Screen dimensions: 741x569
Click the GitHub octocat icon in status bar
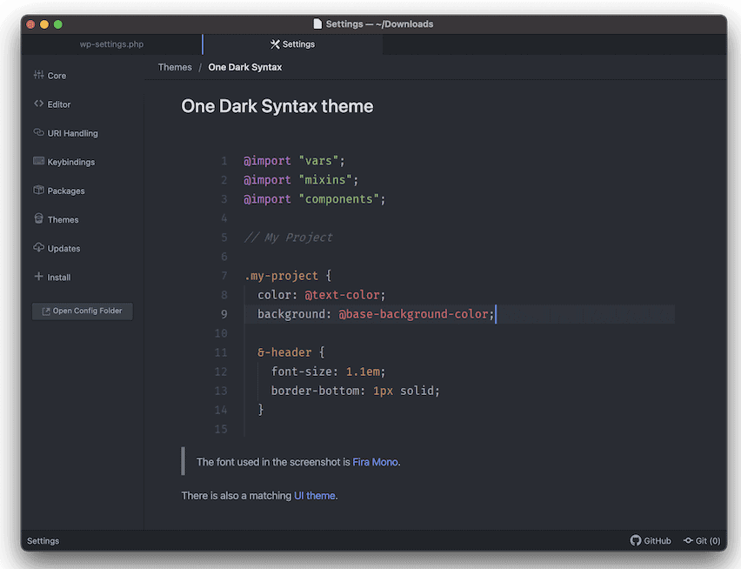point(636,540)
